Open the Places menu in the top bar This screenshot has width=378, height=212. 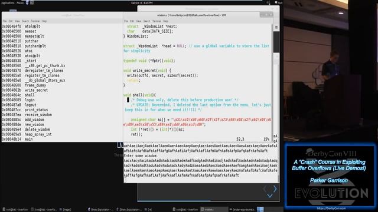pos(20,2)
